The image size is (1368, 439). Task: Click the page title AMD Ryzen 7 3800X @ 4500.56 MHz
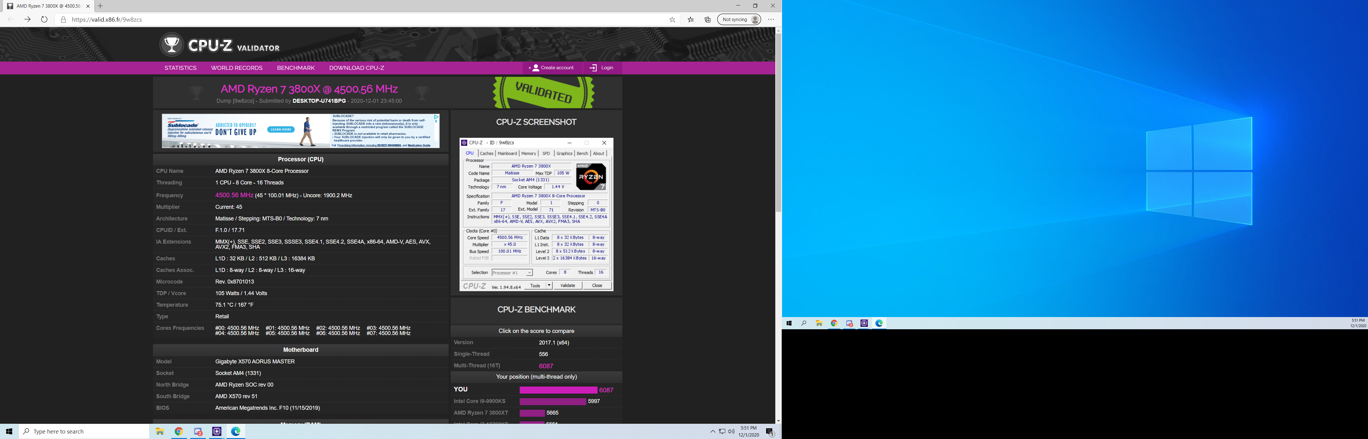tap(309, 89)
